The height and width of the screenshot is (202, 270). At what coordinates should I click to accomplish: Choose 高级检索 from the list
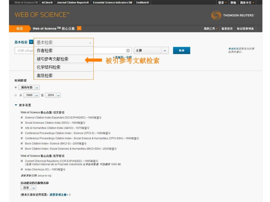pos(64,75)
